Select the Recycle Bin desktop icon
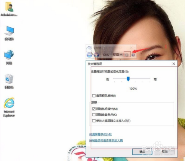Image resolution: width=185 pixels, height=161 pixels. coord(9,81)
